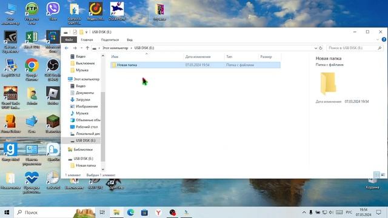Sort by the Тип column header
The width and height of the screenshot is (388, 218).
pos(241,56)
